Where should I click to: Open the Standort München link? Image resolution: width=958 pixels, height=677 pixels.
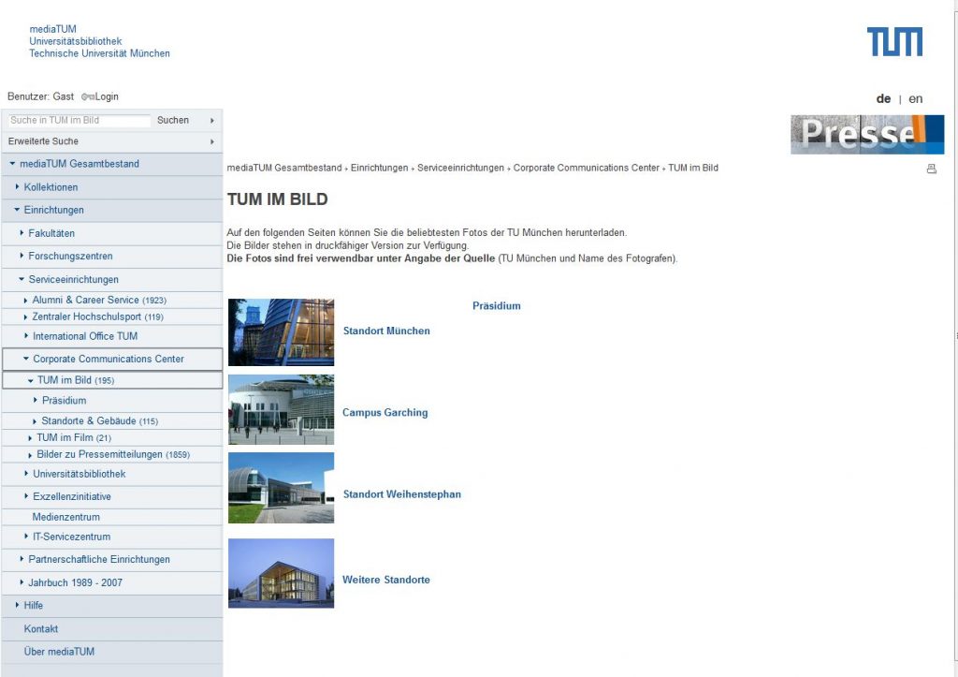(386, 331)
